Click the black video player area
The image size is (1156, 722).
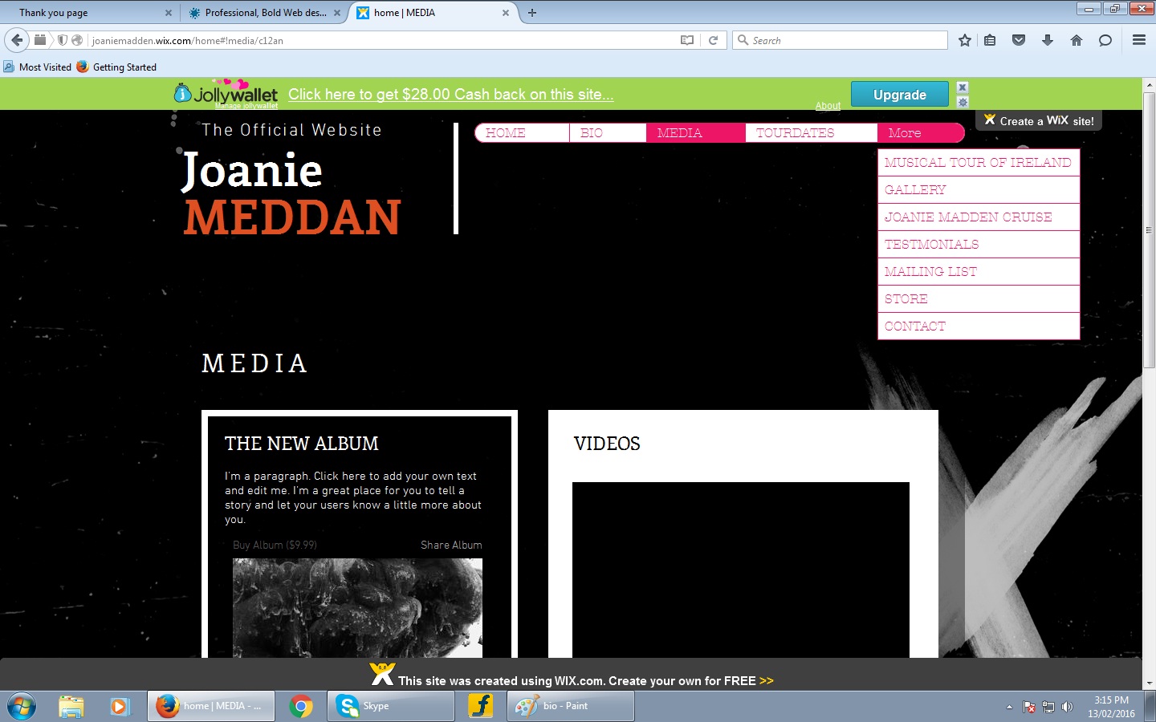(741, 570)
